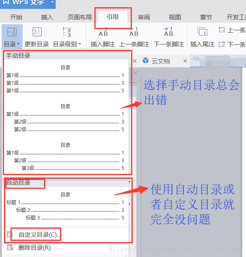246x257 pixels.
Task: Open the WPS 文字 application menu arrow
Action: click(x=52, y=2)
